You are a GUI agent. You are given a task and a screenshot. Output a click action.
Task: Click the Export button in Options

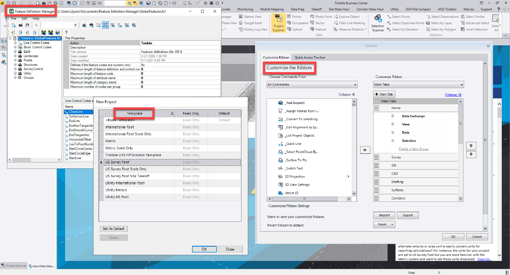408,215
